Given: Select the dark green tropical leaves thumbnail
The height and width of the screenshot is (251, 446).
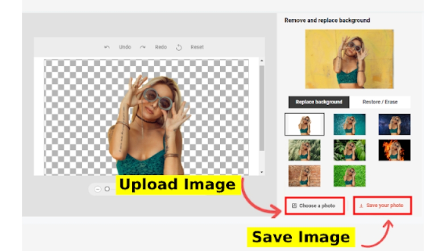Looking at the screenshot, I should (x=349, y=150).
